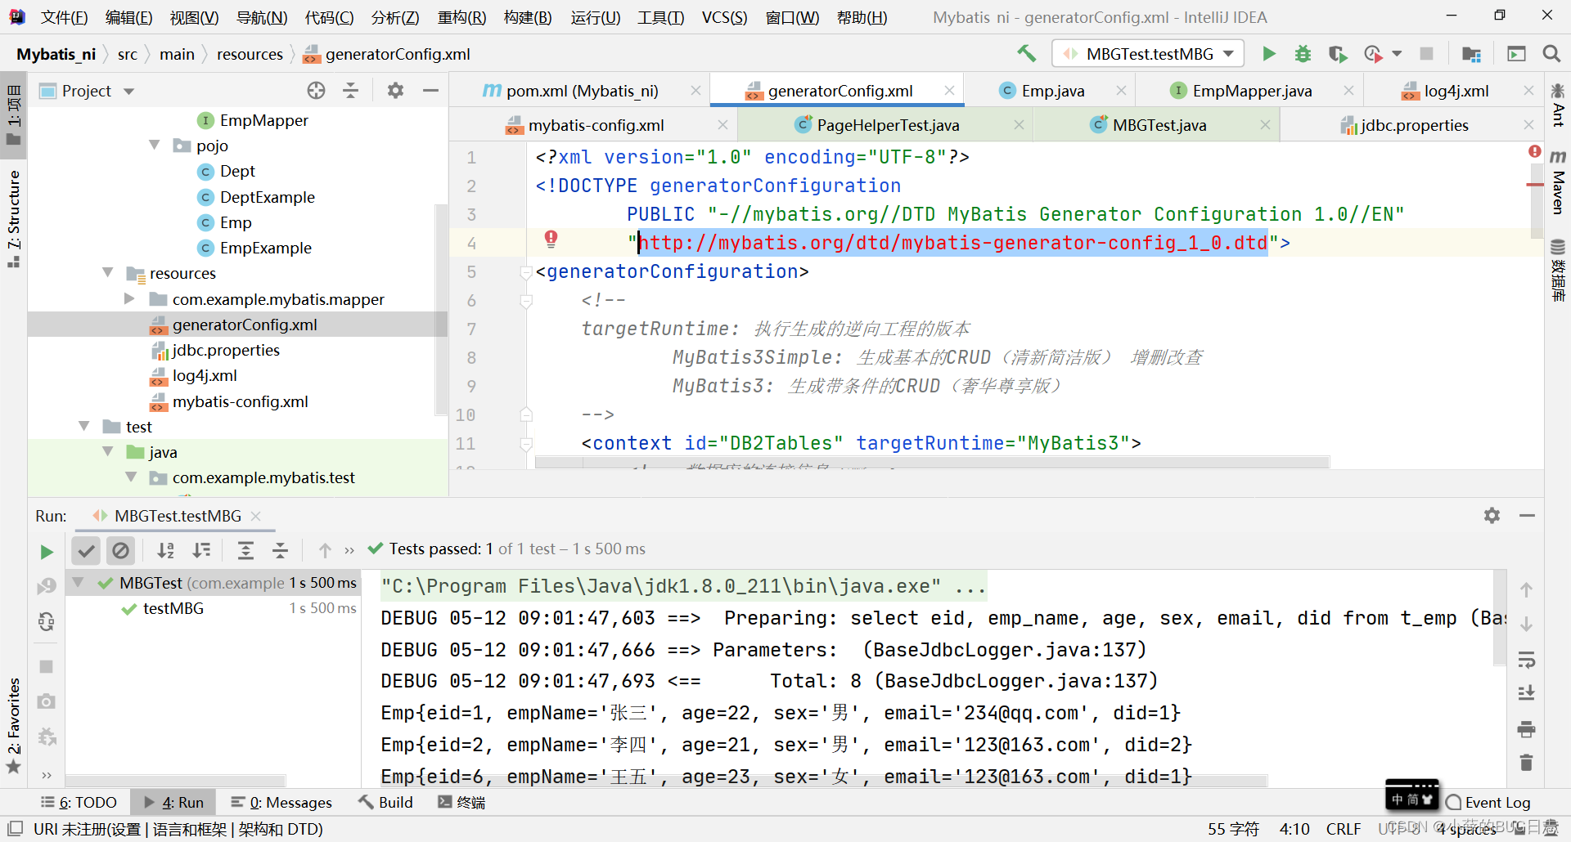Screen dimensions: 1571x842
Task: Open the VCS(S) menu
Action: (x=724, y=17)
